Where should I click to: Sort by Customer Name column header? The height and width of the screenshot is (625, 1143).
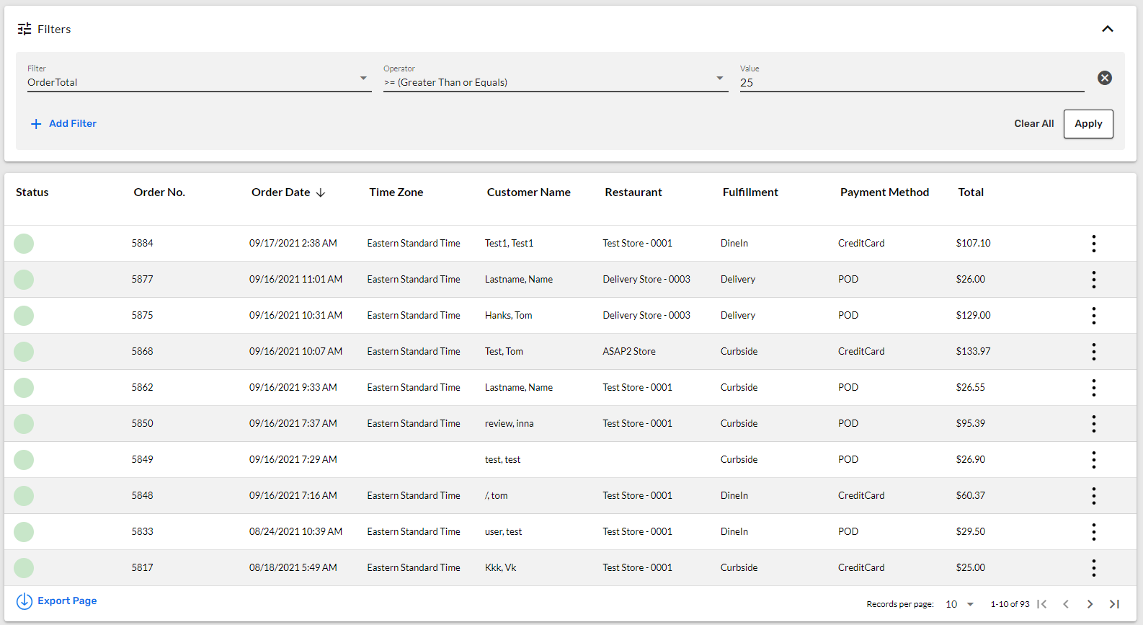click(529, 192)
